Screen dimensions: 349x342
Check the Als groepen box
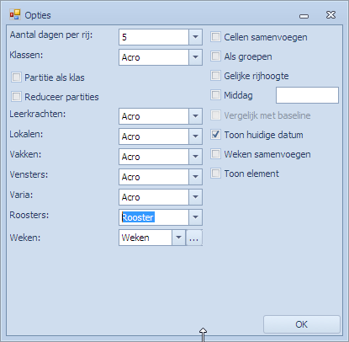coord(215,56)
